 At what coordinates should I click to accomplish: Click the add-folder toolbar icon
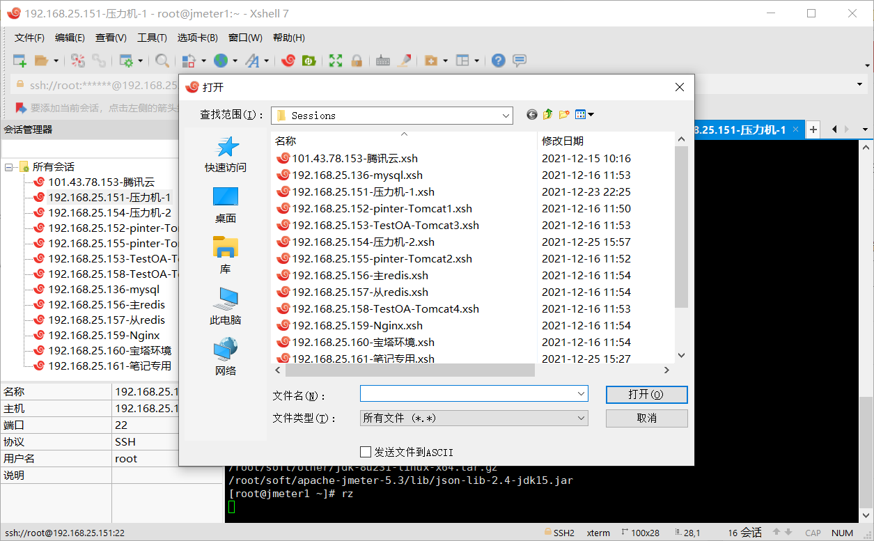[x=431, y=61]
